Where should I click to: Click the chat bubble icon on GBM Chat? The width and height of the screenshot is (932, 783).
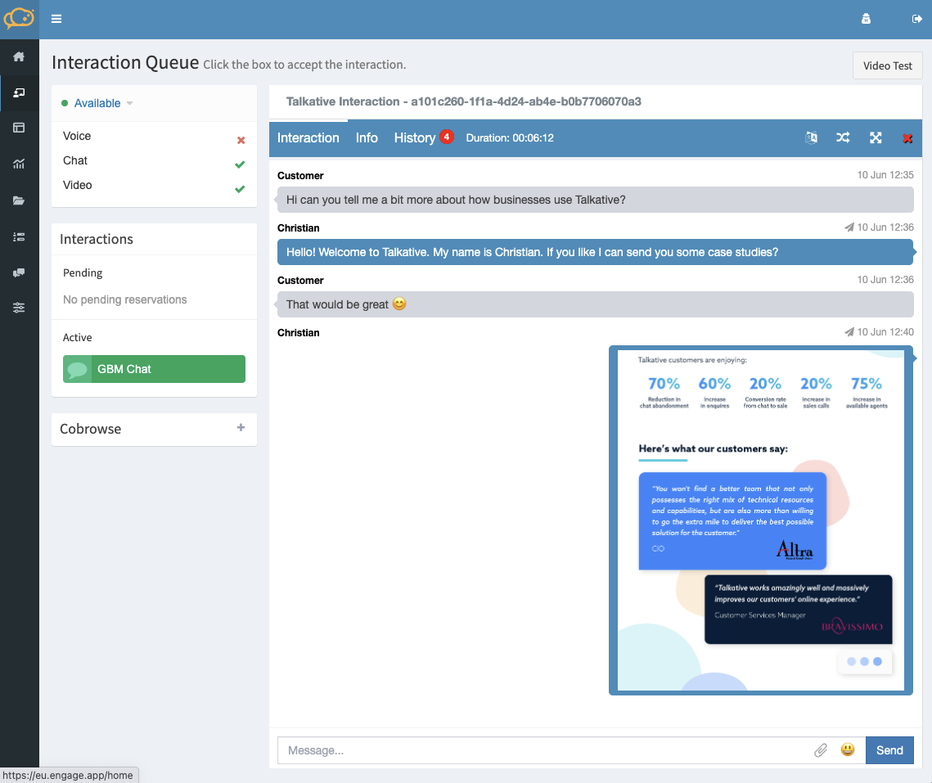77,369
